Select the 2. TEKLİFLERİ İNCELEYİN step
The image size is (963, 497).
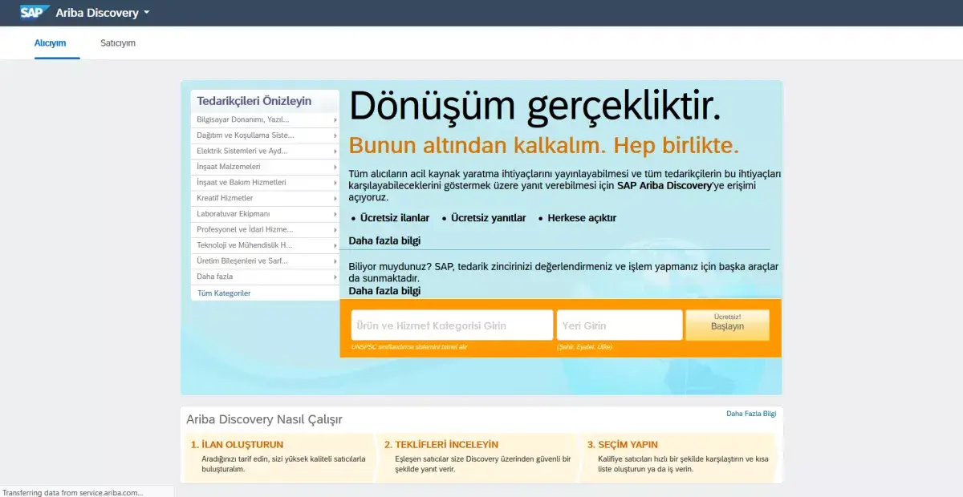tap(441, 444)
